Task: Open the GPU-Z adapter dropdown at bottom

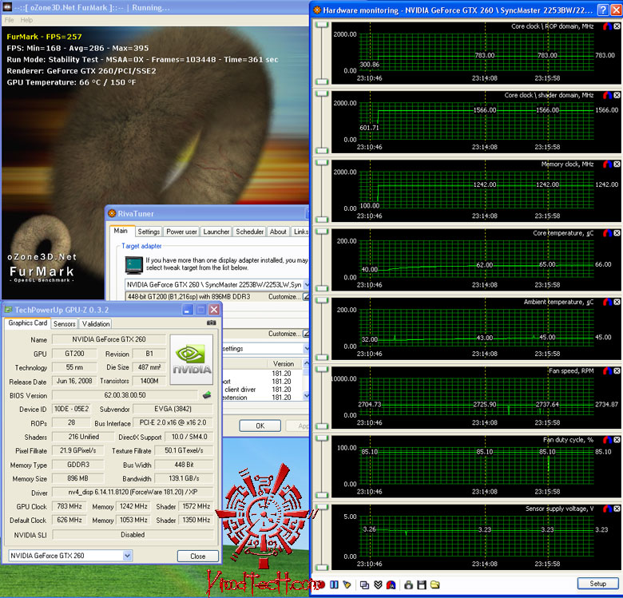Action: 127,556
